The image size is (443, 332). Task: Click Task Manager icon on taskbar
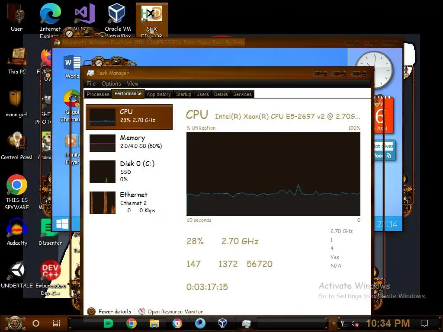click(x=246, y=323)
